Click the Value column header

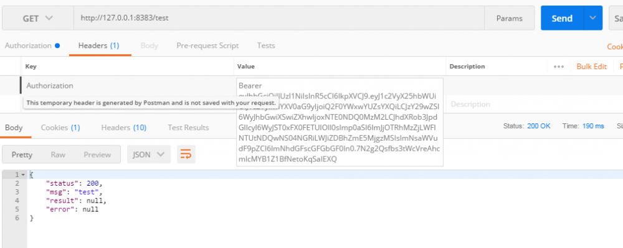(x=246, y=67)
